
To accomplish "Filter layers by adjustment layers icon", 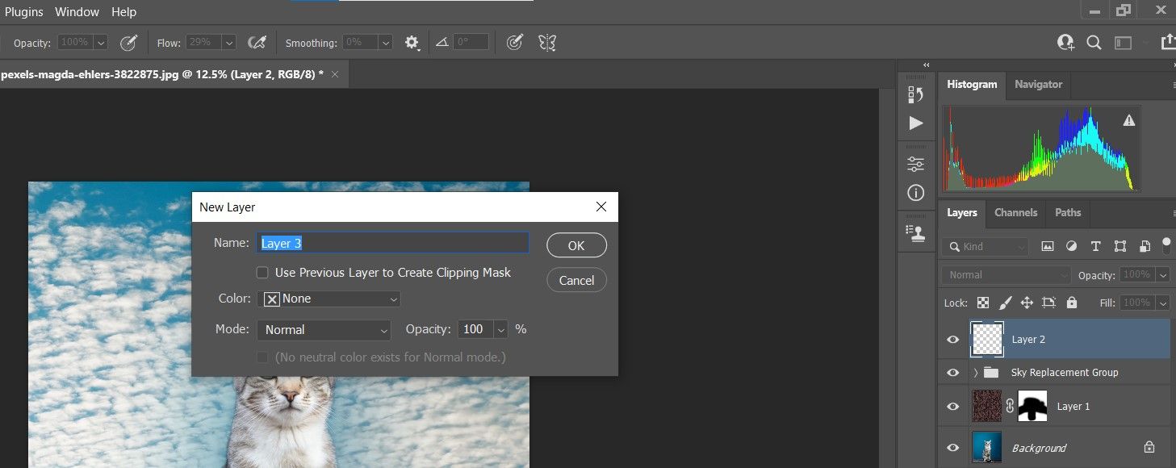I will [x=1072, y=246].
